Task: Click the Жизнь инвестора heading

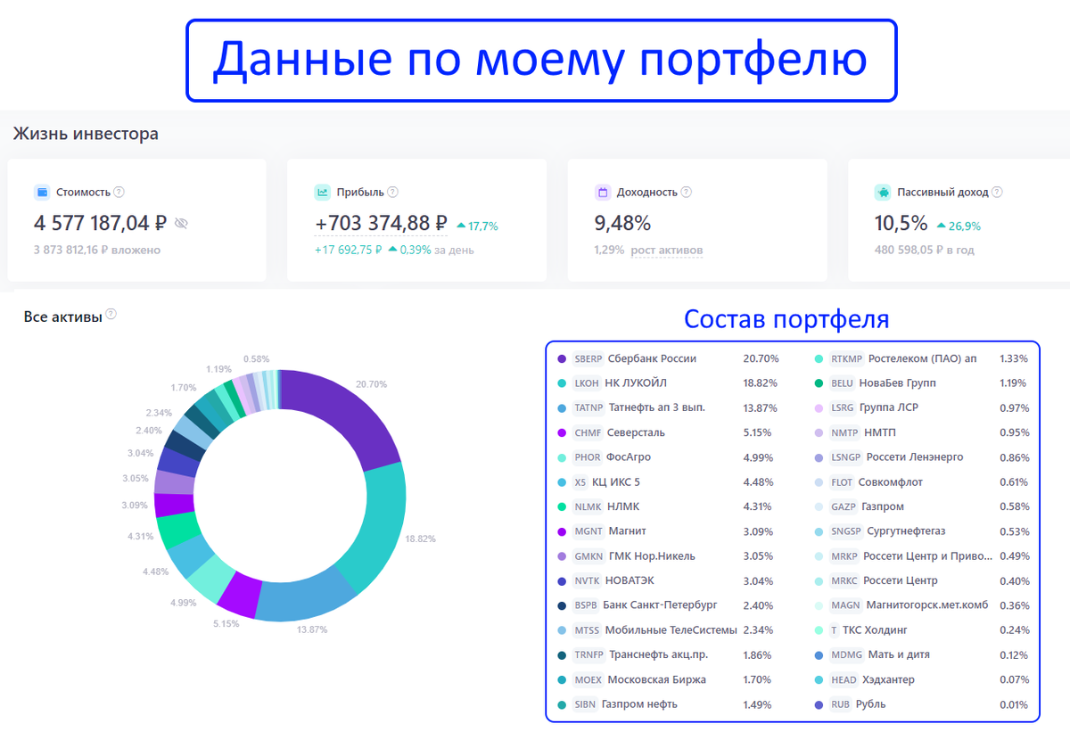Action: 86,135
